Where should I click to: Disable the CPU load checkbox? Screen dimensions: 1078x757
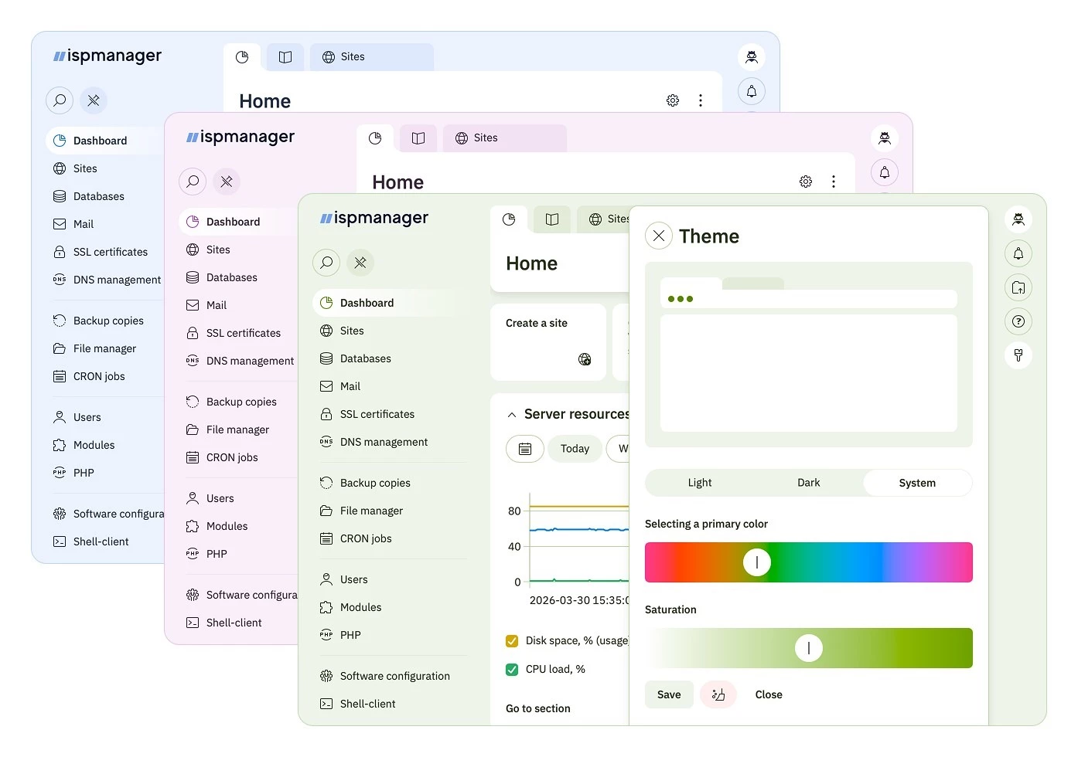click(511, 669)
